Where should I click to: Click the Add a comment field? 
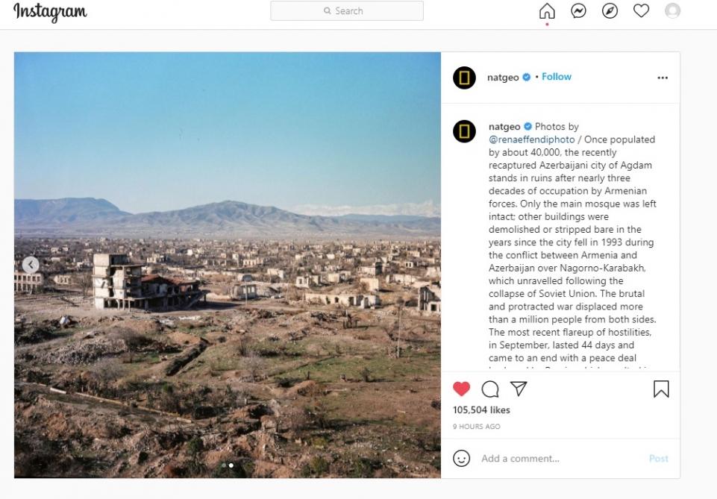(560, 458)
